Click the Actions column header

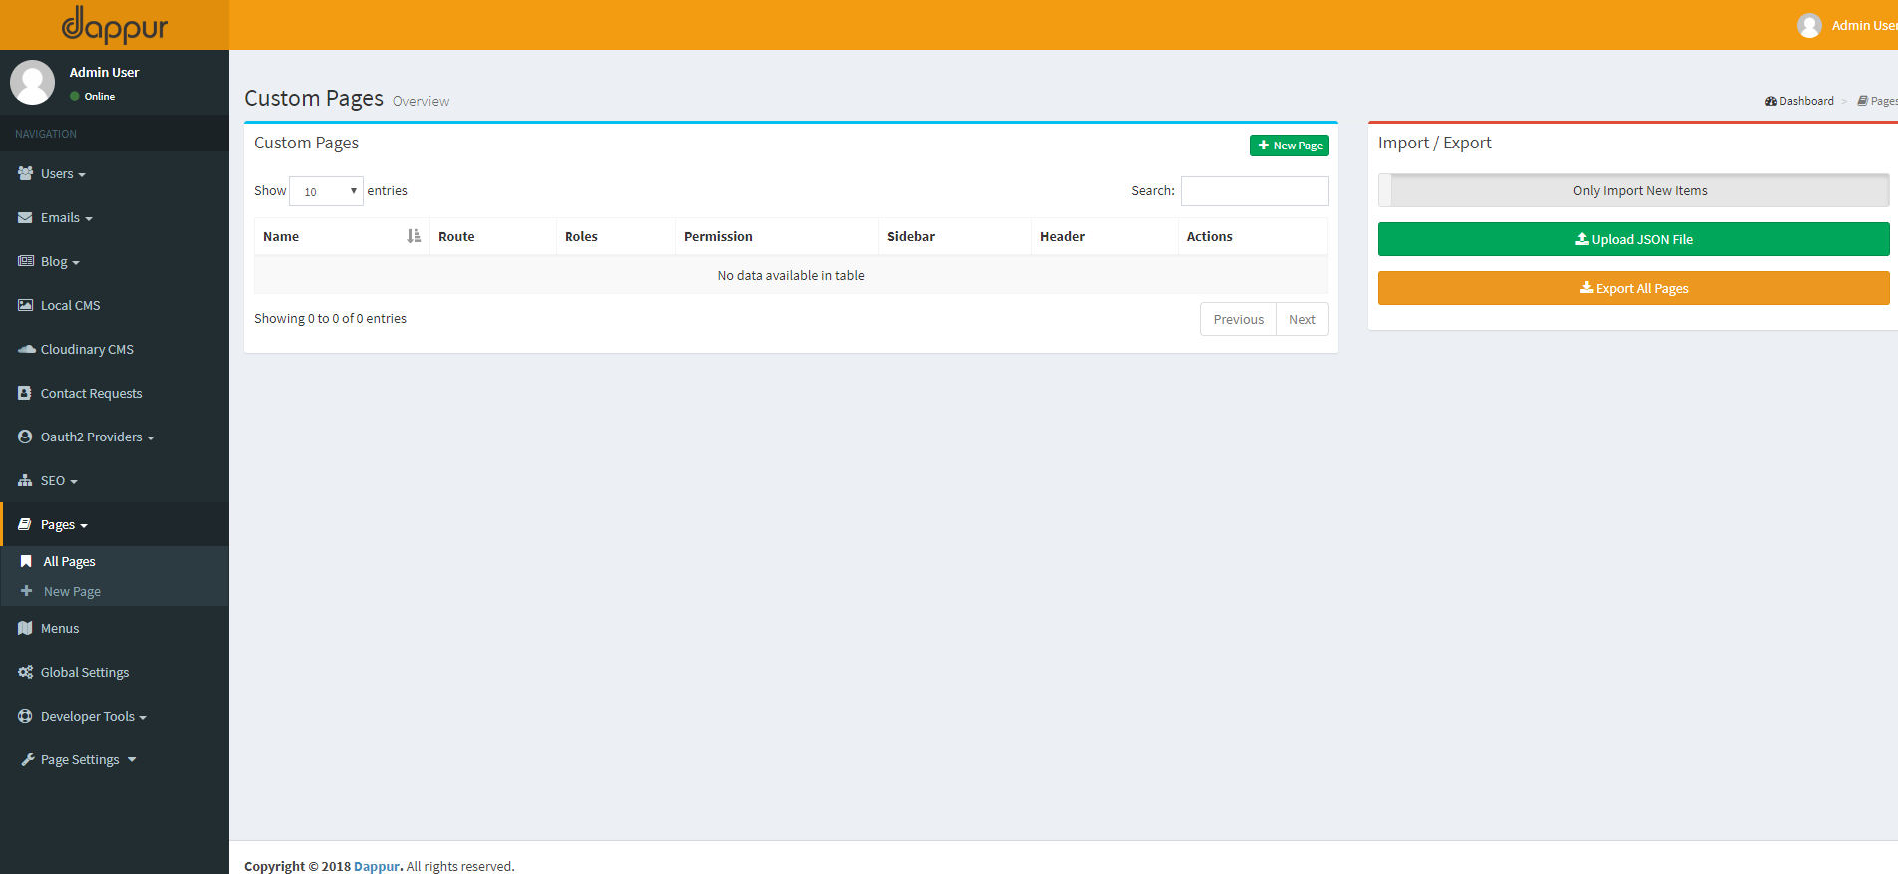(1253, 236)
